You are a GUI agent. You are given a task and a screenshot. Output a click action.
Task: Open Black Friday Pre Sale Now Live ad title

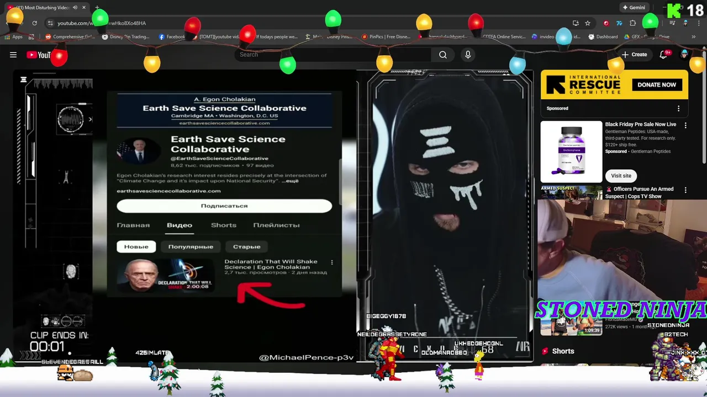(641, 125)
